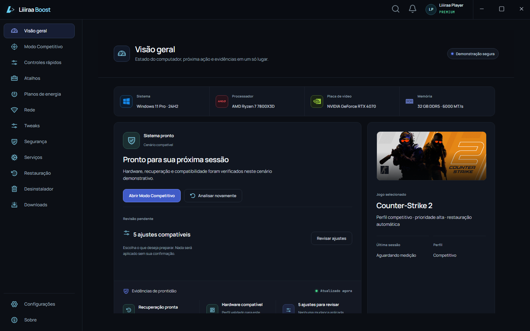Click '32 GB DDR5 · 6000 MT/s' text
The image size is (530, 331).
[x=440, y=106]
